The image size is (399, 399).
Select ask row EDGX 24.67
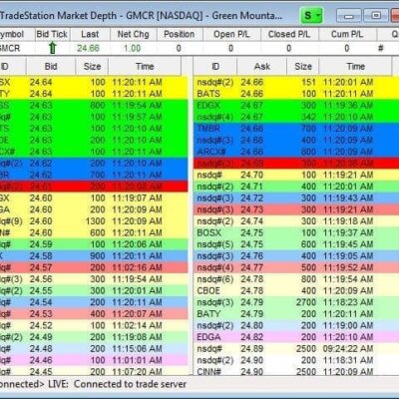coord(296,106)
